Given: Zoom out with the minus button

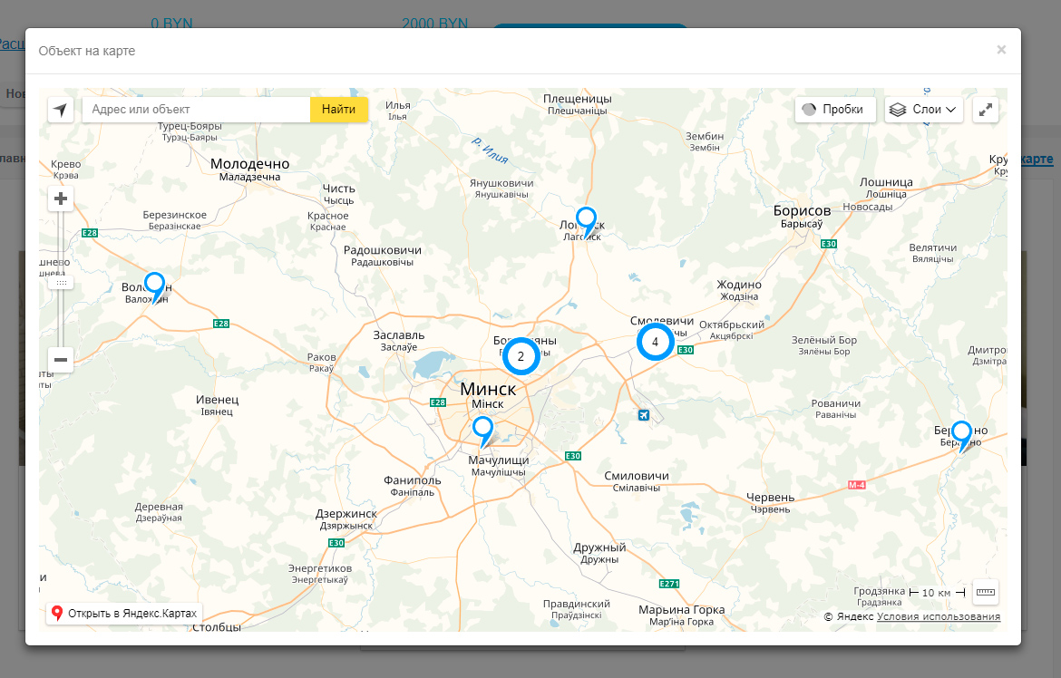Looking at the screenshot, I should click(61, 360).
